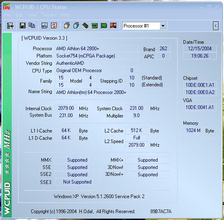
Task: Open the File menu
Action: click(x=8, y=15)
